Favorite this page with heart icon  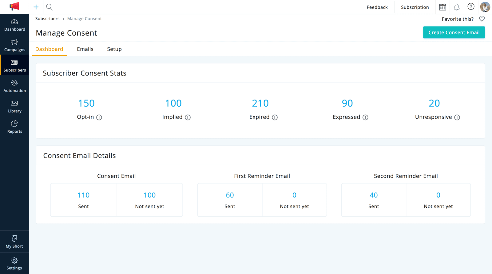coord(482,19)
